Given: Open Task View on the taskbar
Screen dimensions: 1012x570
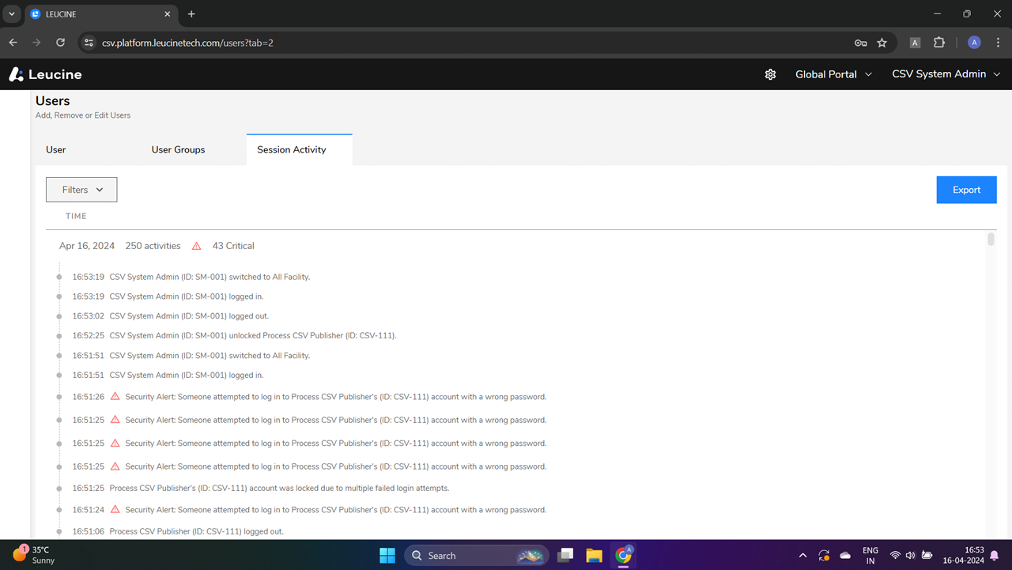Looking at the screenshot, I should click(x=565, y=555).
